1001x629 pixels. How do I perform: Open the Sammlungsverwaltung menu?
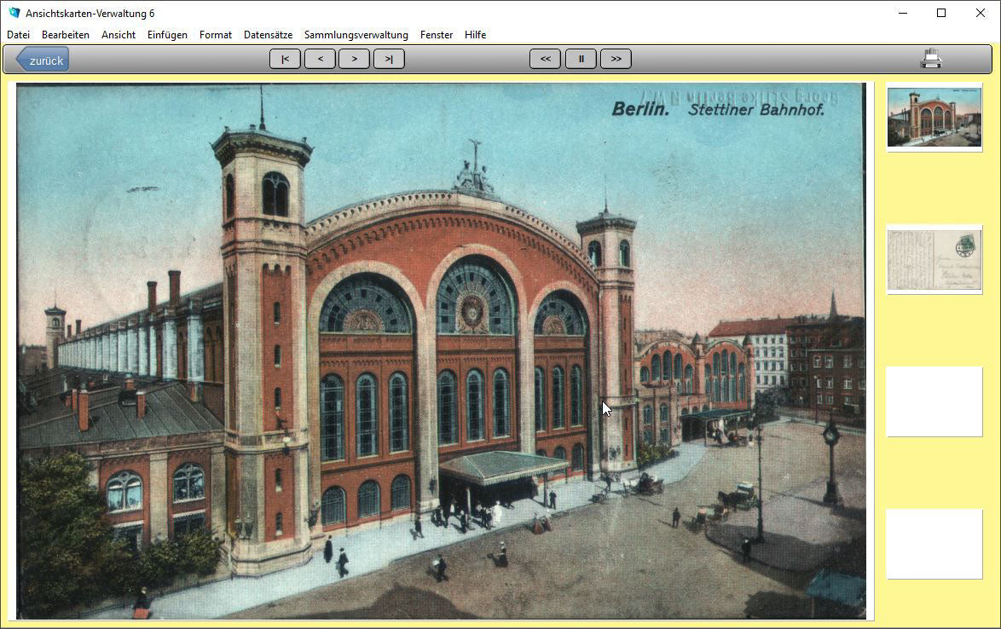356,35
